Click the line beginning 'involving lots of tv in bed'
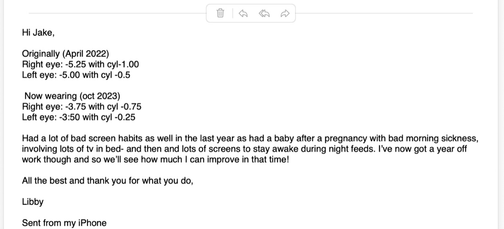504x229 pixels. click(x=244, y=149)
